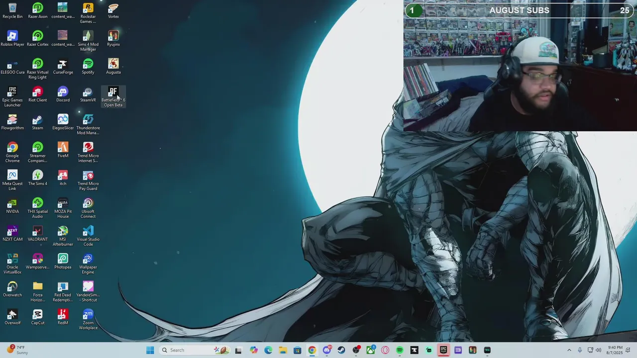Select the Discord desktop icon
The image size is (637, 358).
[x=63, y=94]
